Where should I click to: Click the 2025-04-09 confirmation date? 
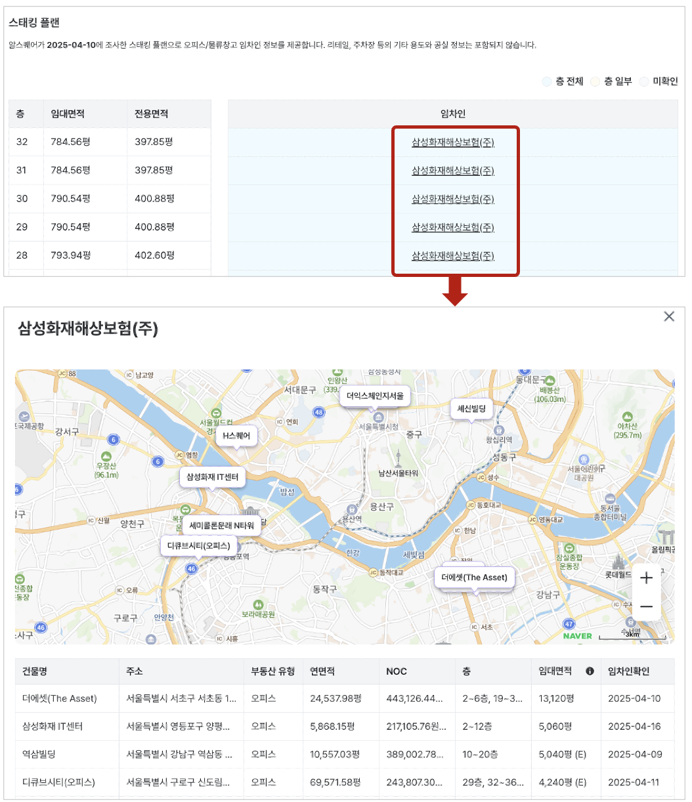coord(634,754)
